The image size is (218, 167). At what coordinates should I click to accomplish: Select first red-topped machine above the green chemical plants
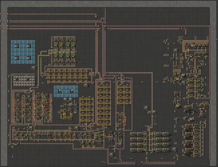54,40
